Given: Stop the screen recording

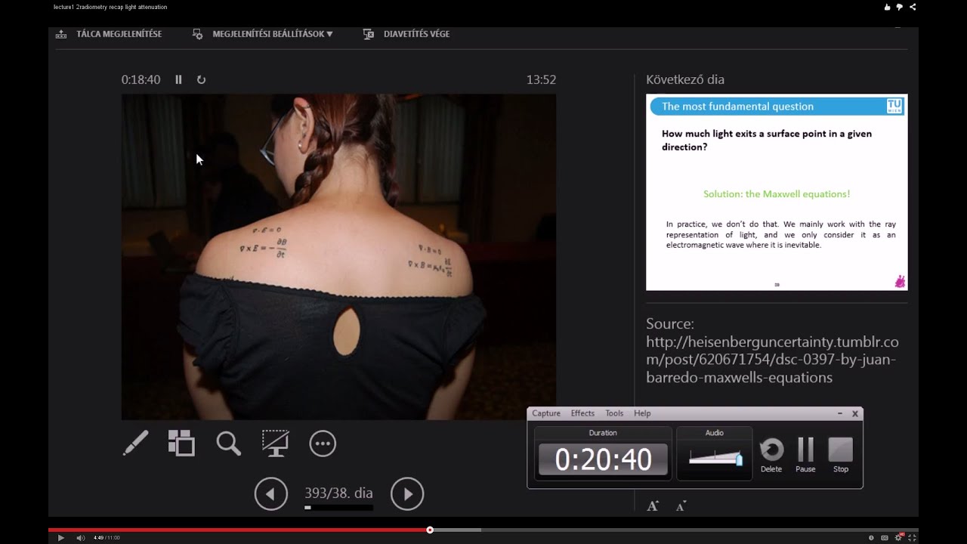Looking at the screenshot, I should click(x=841, y=455).
